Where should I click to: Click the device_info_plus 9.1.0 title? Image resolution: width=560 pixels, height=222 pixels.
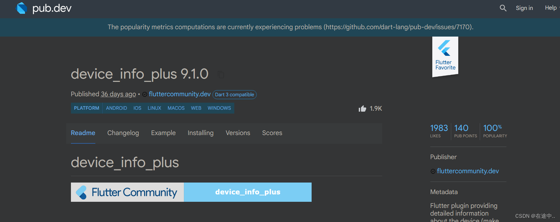click(x=140, y=74)
